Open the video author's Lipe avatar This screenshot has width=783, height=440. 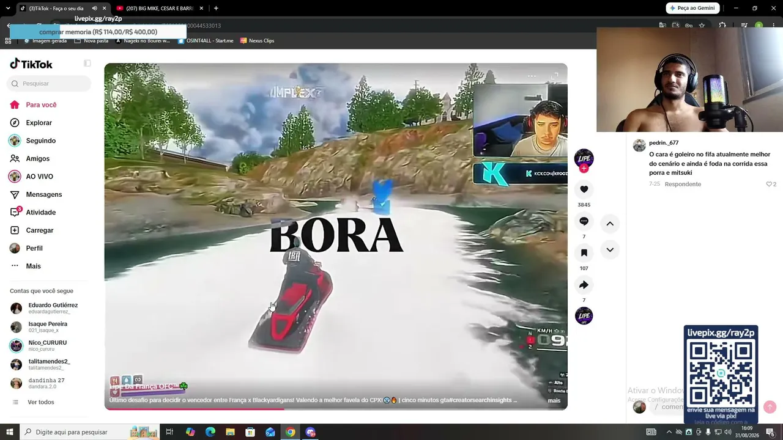click(584, 158)
